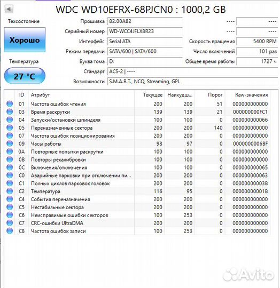Select the Частота ошибок записи attribute name
280x288 pixels.
point(58,231)
